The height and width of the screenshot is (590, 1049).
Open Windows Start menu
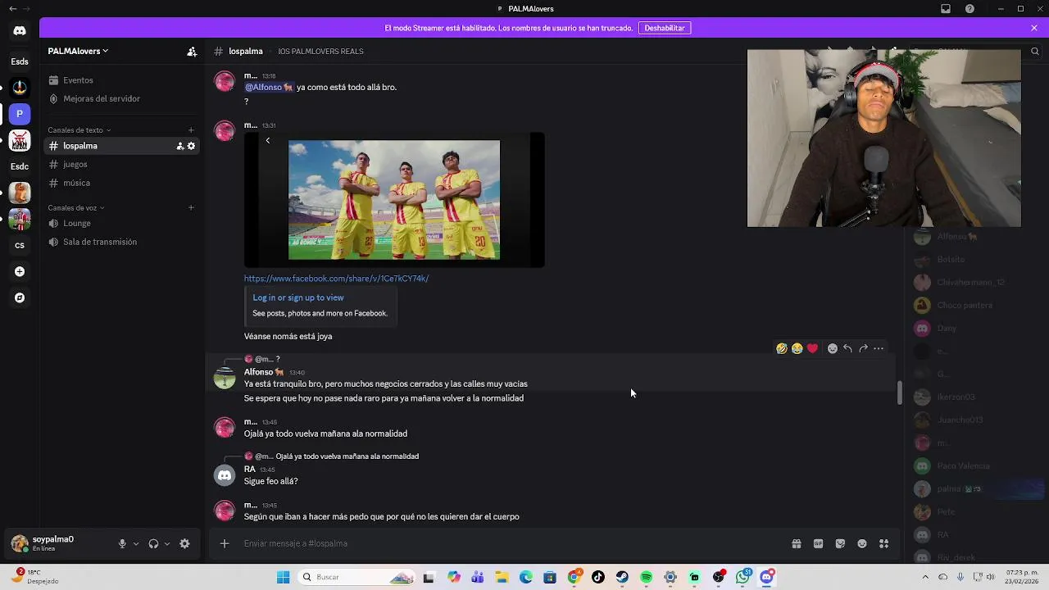283,577
